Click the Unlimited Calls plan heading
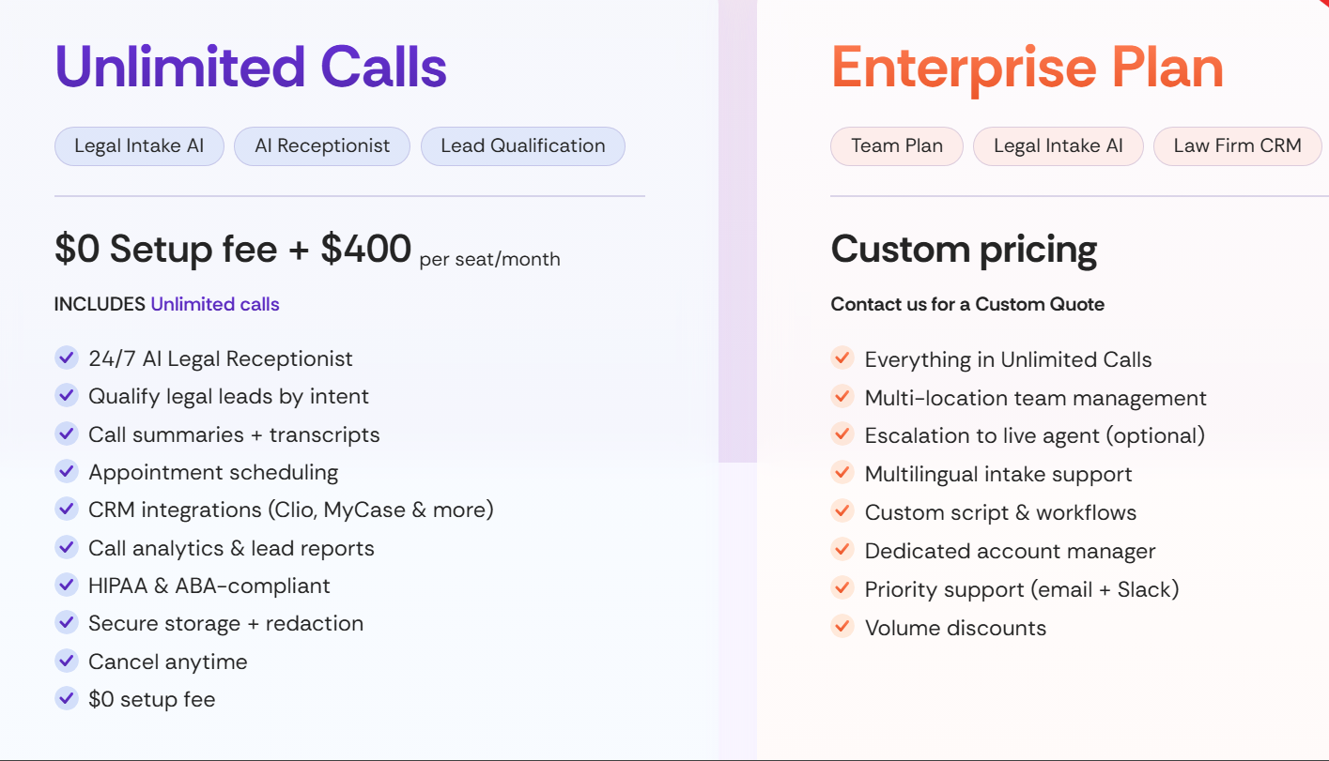The width and height of the screenshot is (1329, 761). tap(251, 66)
